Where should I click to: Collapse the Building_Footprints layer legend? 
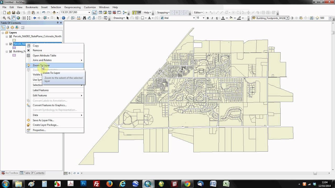point(7,51)
